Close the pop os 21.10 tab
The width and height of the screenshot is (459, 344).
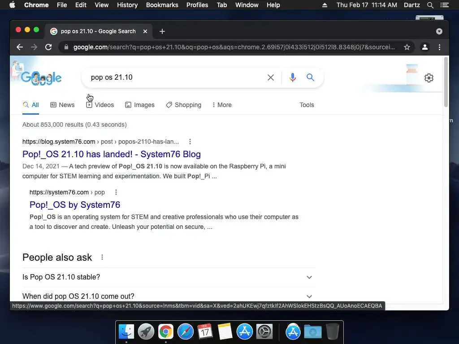(x=145, y=31)
